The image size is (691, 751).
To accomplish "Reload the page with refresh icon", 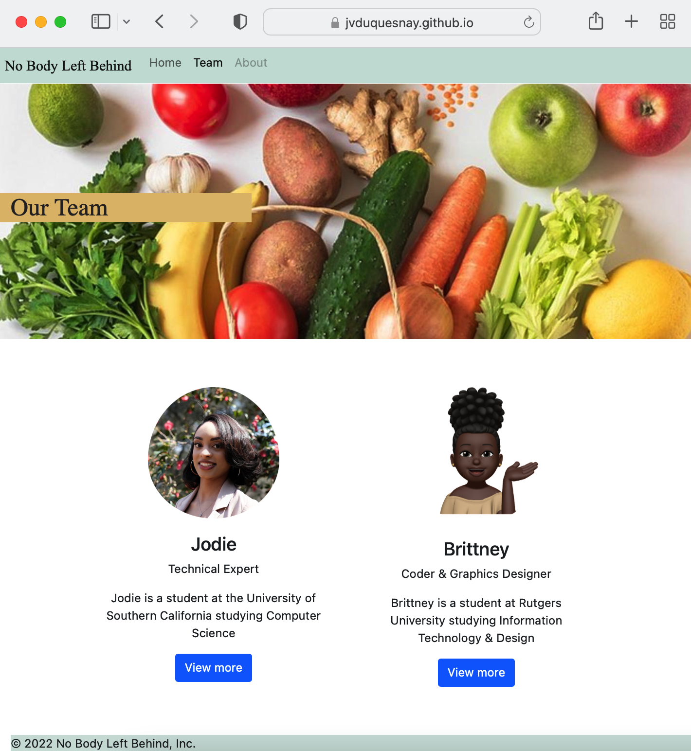I will pyautogui.click(x=528, y=22).
